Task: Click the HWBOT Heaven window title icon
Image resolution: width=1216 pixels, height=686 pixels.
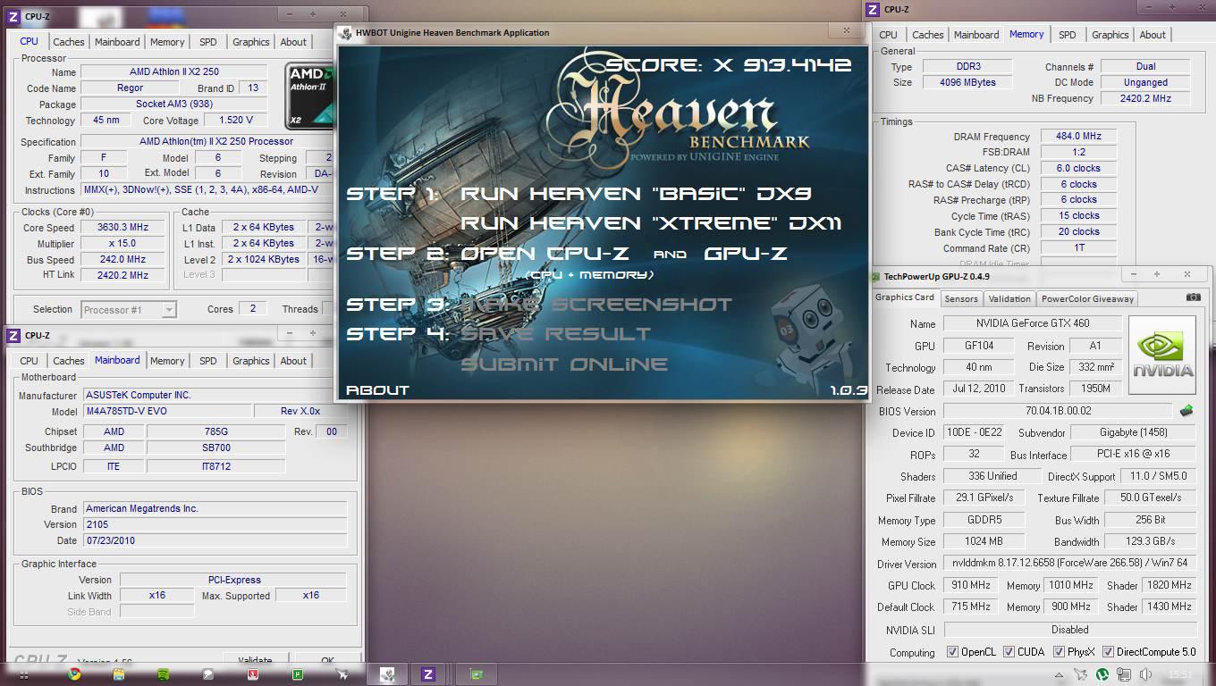Action: pos(345,33)
